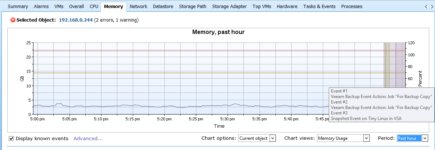Open the Alarms tab
Image resolution: width=435 pixels, height=150 pixels.
pyautogui.click(x=41, y=6)
